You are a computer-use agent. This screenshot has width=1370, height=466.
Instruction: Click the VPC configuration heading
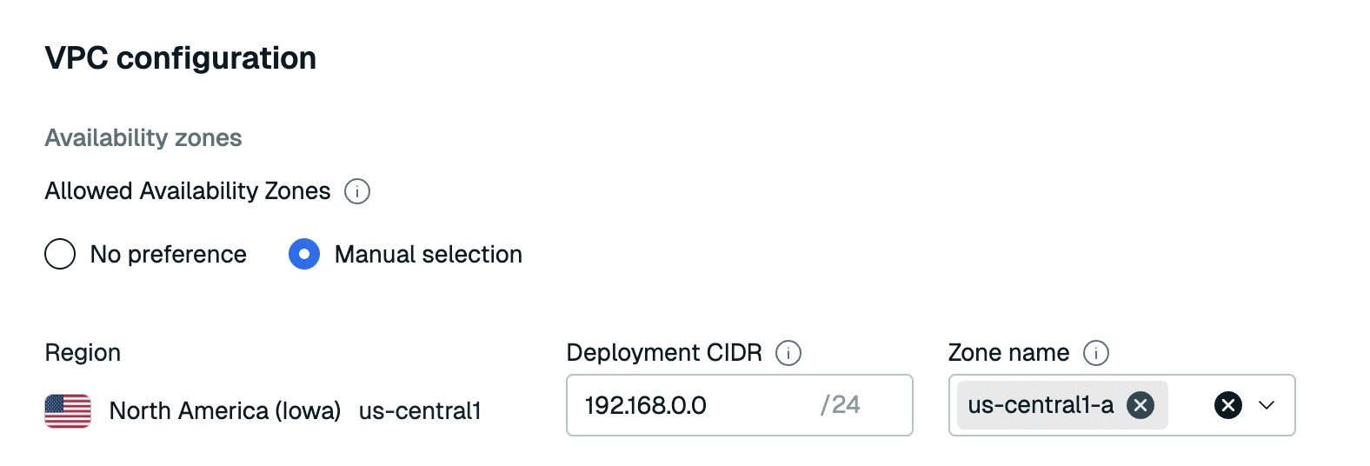(x=181, y=58)
